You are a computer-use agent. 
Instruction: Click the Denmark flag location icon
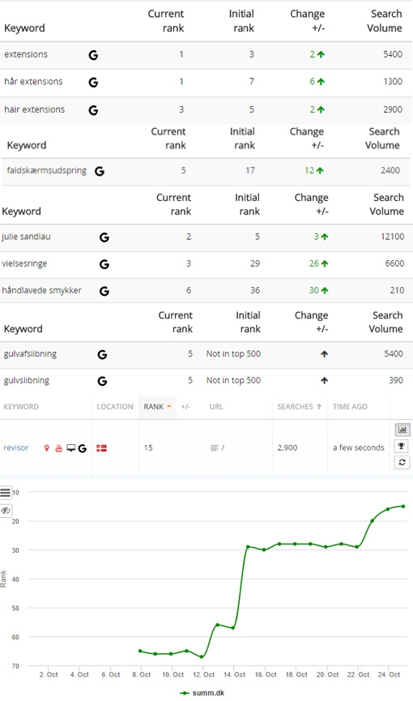(101, 448)
